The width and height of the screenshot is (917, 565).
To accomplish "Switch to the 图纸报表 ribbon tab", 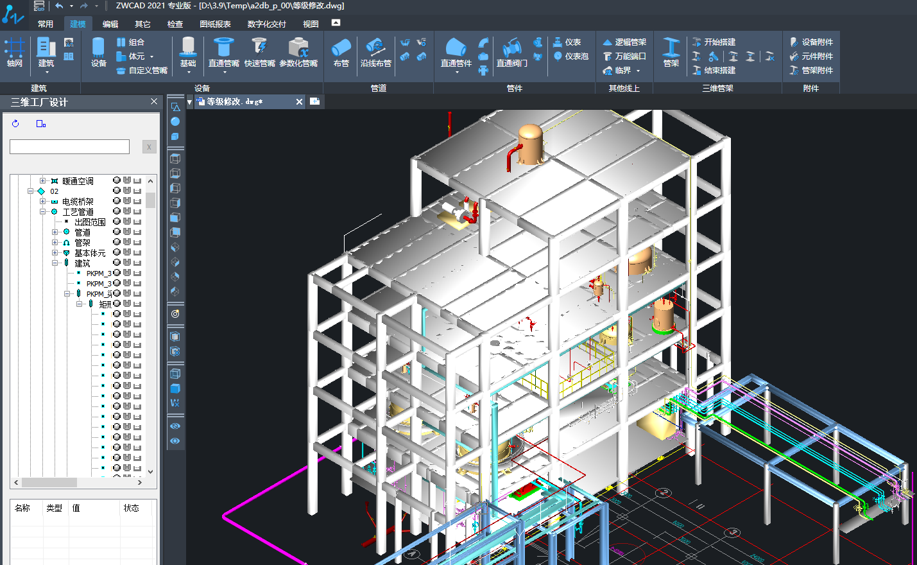I will 215,24.
